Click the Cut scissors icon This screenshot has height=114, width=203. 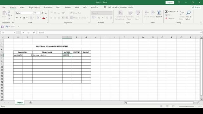click(9, 12)
